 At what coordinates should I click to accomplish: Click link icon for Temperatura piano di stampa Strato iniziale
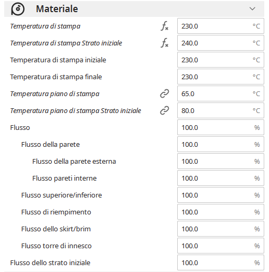pos(165,110)
